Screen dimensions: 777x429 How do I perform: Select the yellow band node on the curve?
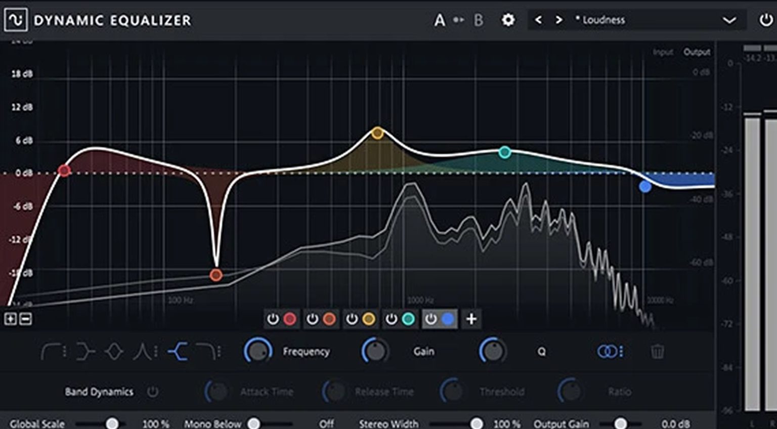click(376, 133)
